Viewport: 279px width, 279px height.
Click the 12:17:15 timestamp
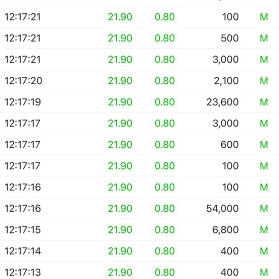[23, 230]
